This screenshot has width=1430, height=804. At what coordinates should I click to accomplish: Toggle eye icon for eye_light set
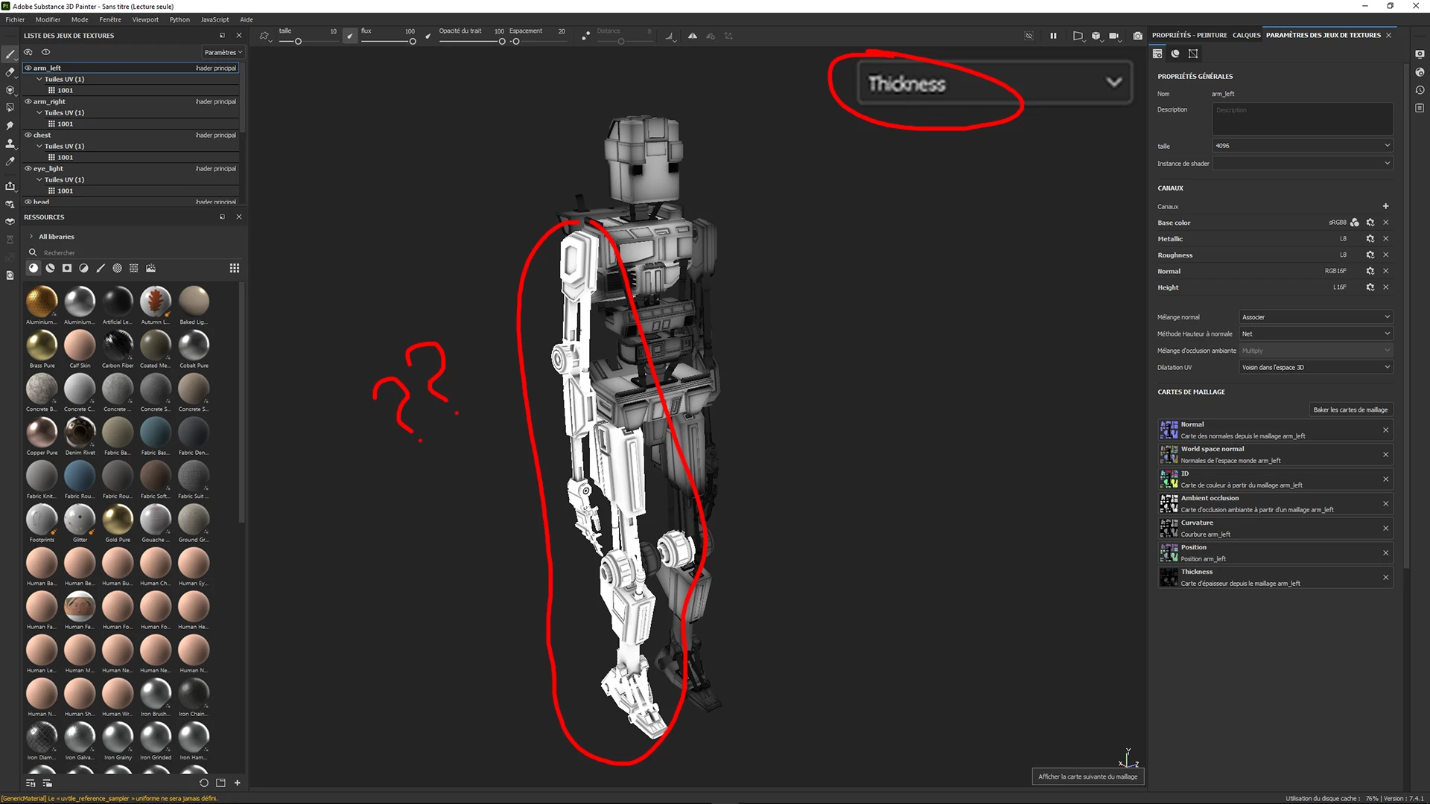tap(28, 168)
